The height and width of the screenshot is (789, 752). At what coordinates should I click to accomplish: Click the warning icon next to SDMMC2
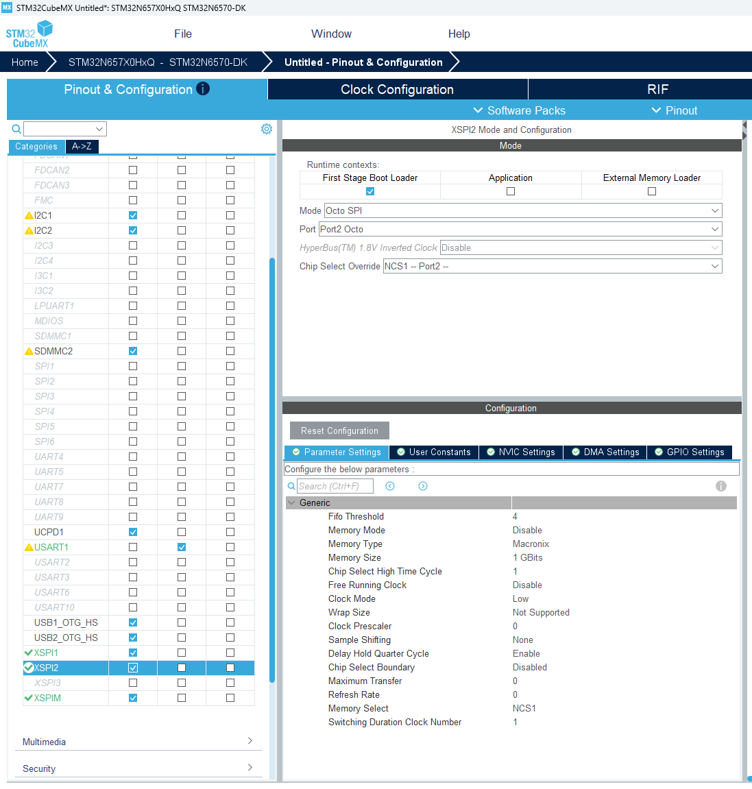29,351
